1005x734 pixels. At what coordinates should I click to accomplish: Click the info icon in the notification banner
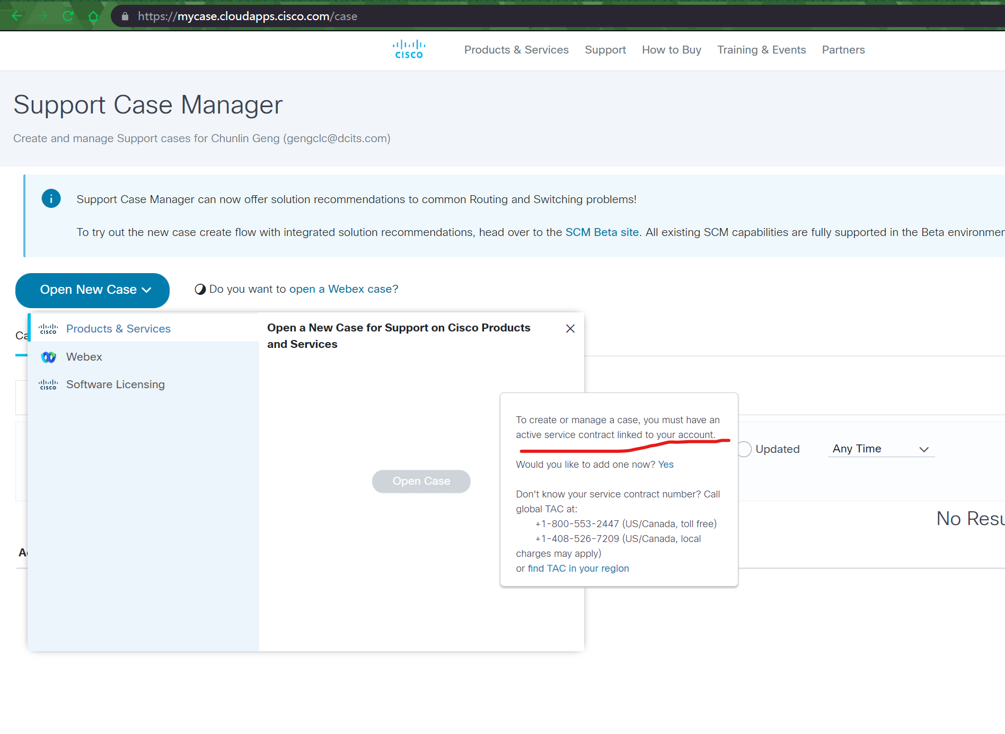51,198
